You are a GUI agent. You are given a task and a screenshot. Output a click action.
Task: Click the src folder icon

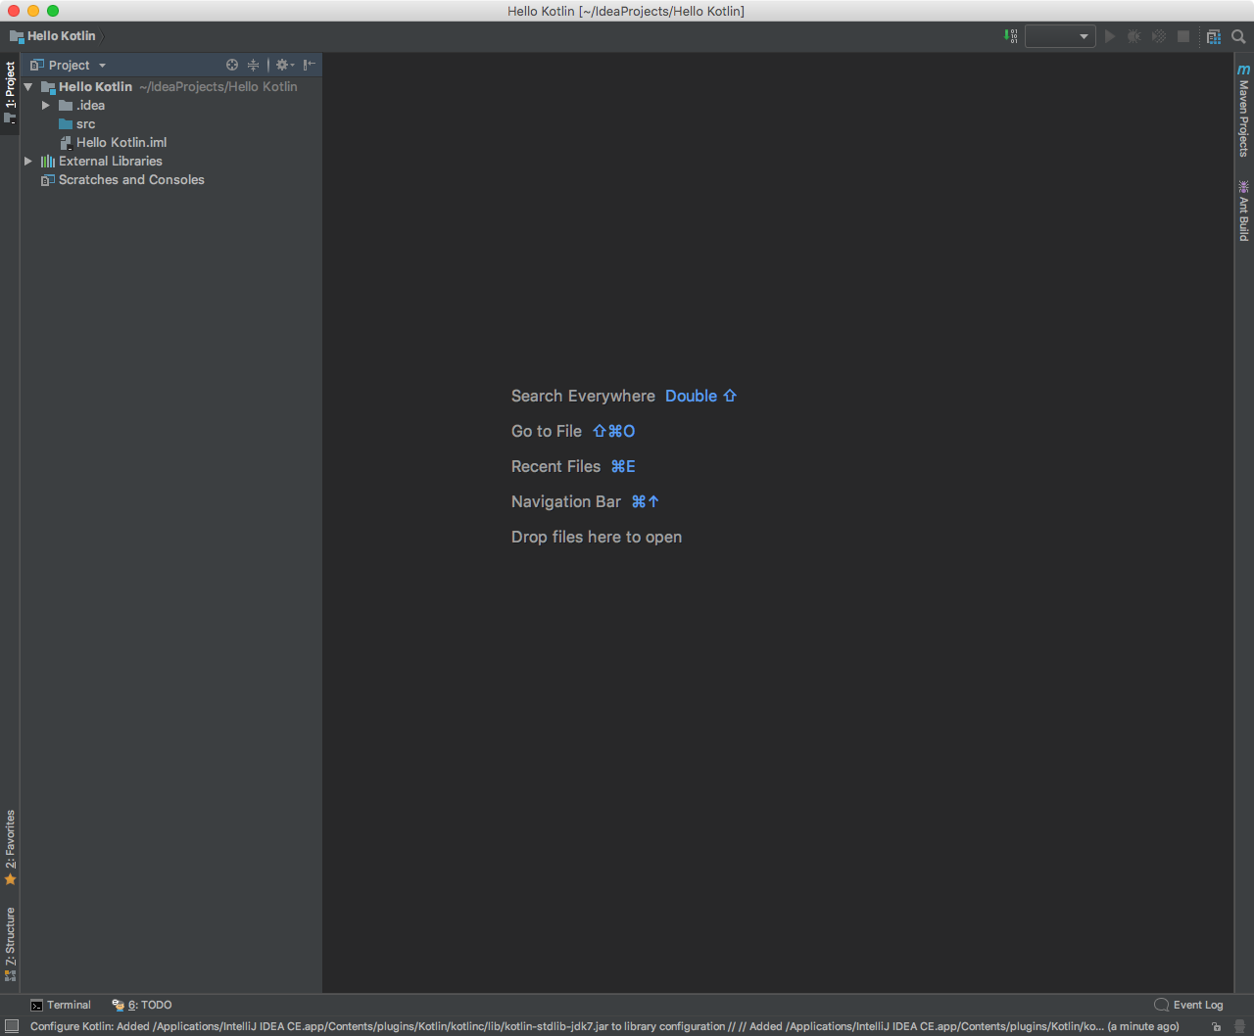tap(66, 124)
